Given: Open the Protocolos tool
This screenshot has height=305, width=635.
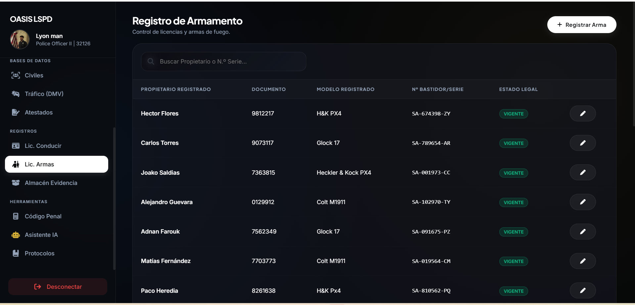Looking at the screenshot, I should coord(57,253).
